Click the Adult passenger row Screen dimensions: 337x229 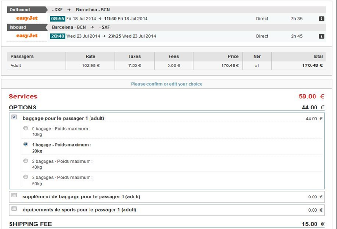pyautogui.click(x=16, y=65)
